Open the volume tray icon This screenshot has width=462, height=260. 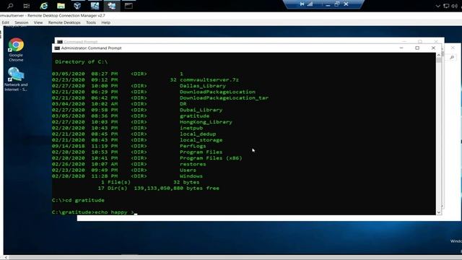pos(454,6)
